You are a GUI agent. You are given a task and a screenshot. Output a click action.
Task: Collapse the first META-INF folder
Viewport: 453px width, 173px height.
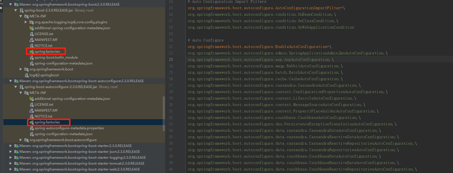[21, 16]
